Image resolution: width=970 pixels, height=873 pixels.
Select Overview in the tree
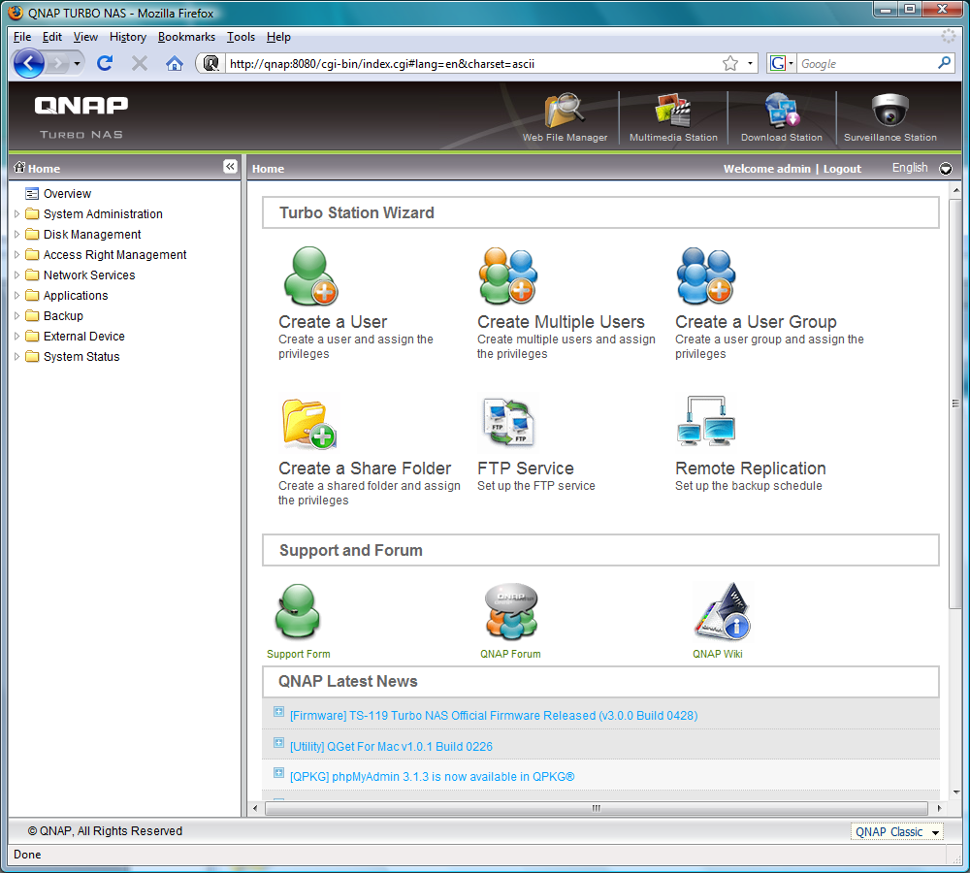67,194
